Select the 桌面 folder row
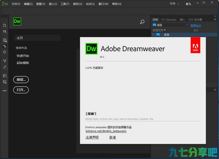219x159 pixels. click(x=184, y=34)
